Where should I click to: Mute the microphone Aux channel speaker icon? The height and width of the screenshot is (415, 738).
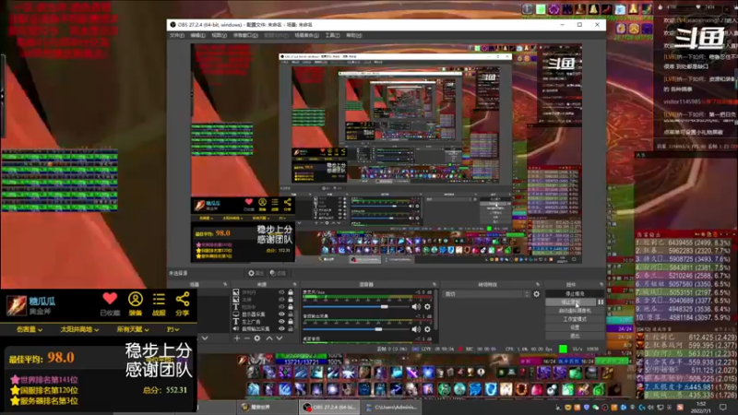pyautogui.click(x=416, y=307)
